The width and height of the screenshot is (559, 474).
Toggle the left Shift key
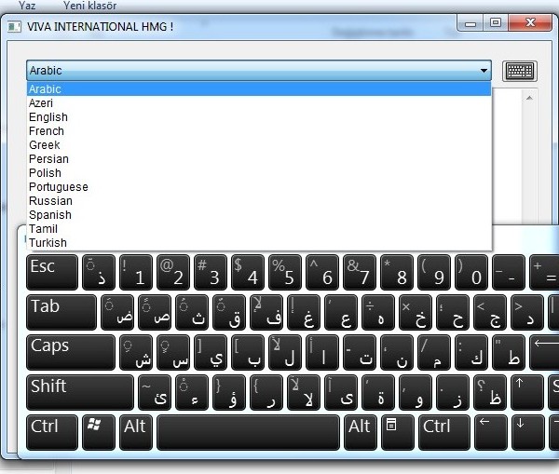[80, 392]
